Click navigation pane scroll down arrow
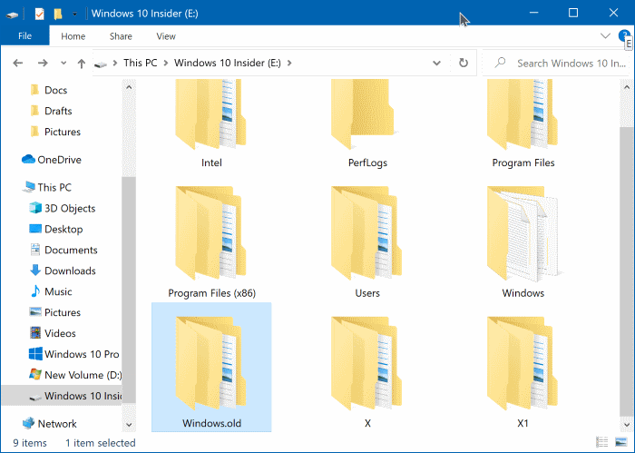The height and width of the screenshot is (453, 635). 129,425
